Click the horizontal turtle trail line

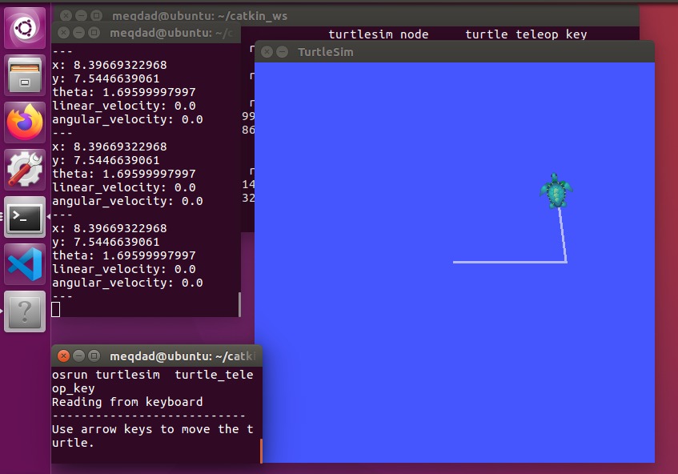pos(509,262)
